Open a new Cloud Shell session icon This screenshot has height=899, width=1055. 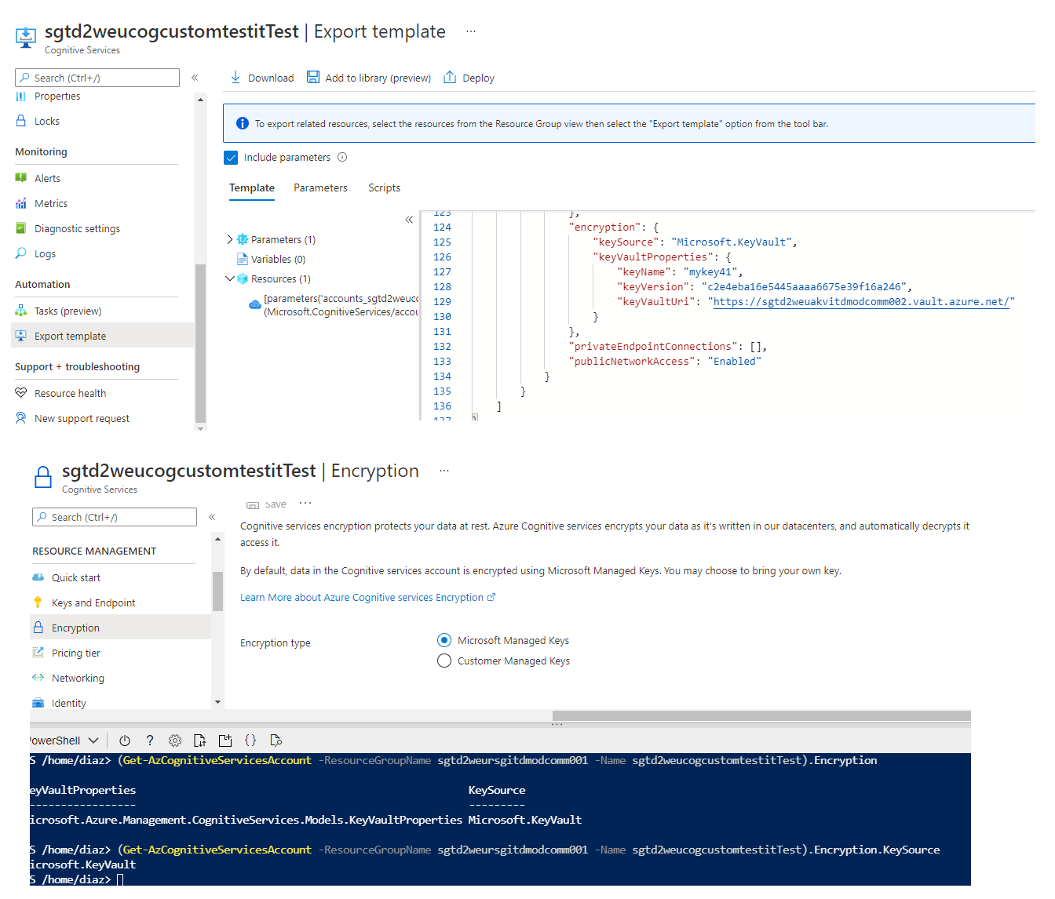pos(225,740)
